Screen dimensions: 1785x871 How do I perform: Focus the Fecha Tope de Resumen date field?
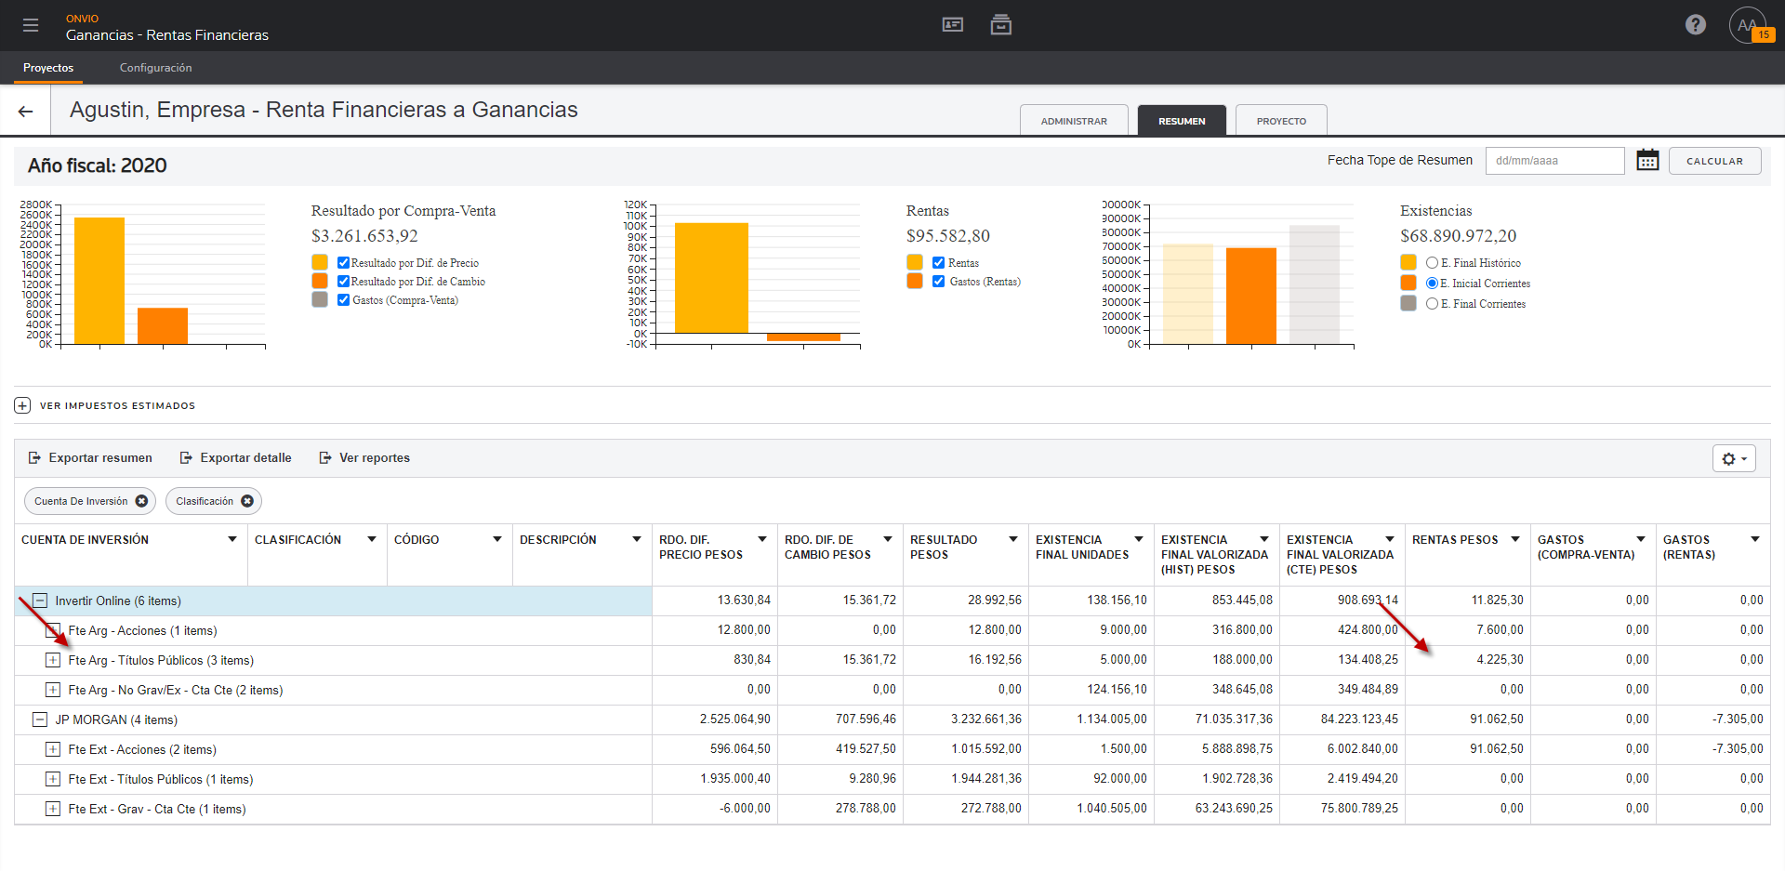tap(1554, 161)
